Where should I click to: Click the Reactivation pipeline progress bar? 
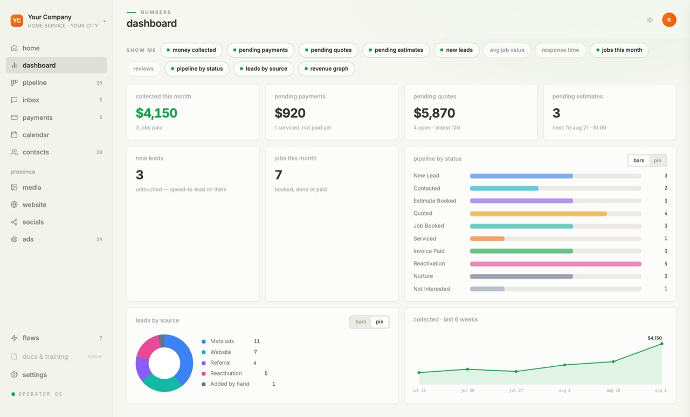556,264
